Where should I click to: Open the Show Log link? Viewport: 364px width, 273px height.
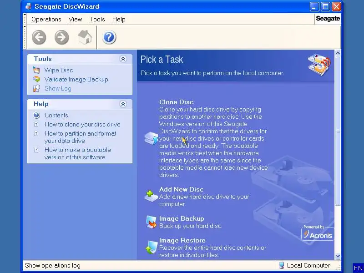click(58, 88)
